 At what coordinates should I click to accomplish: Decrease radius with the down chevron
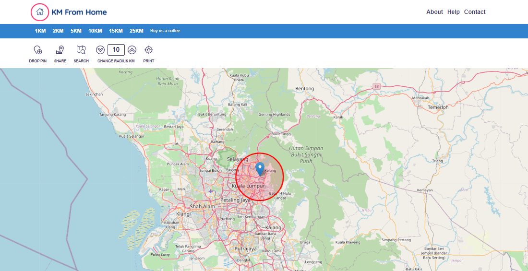click(100, 50)
